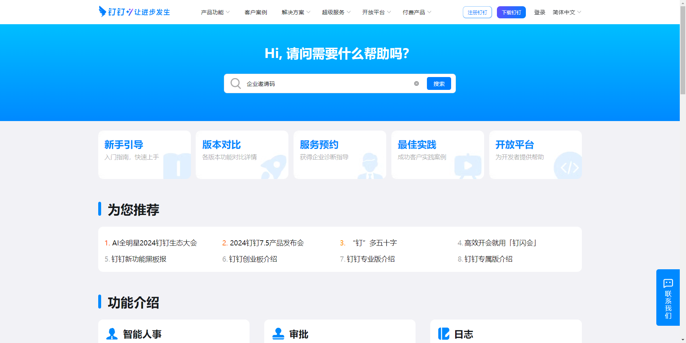This screenshot has width=686, height=343.
Task: Click the chat bubble contact icon
Action: [x=668, y=283]
